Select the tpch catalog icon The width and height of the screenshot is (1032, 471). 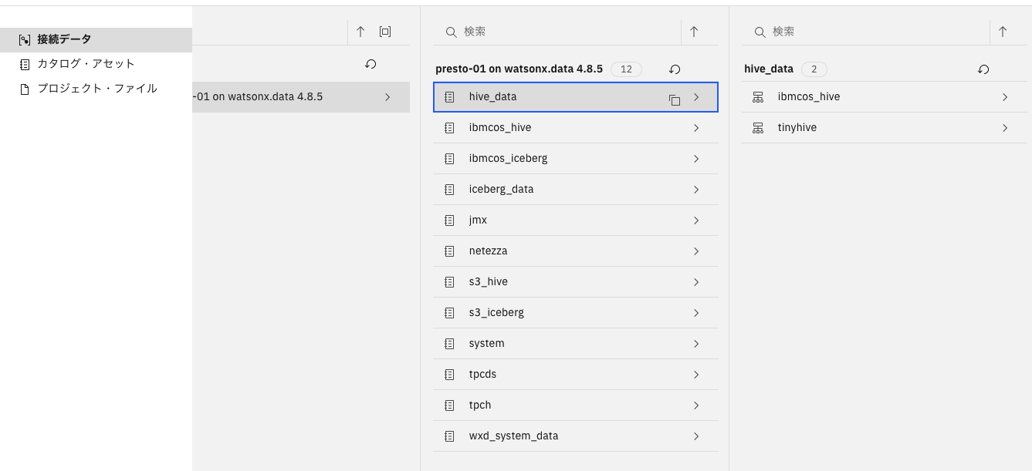[449, 405]
